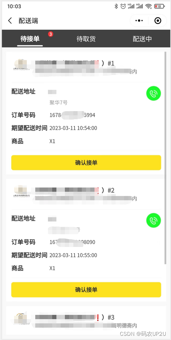Call customer for order #2 phone icon
171x340 pixels.
[153, 220]
